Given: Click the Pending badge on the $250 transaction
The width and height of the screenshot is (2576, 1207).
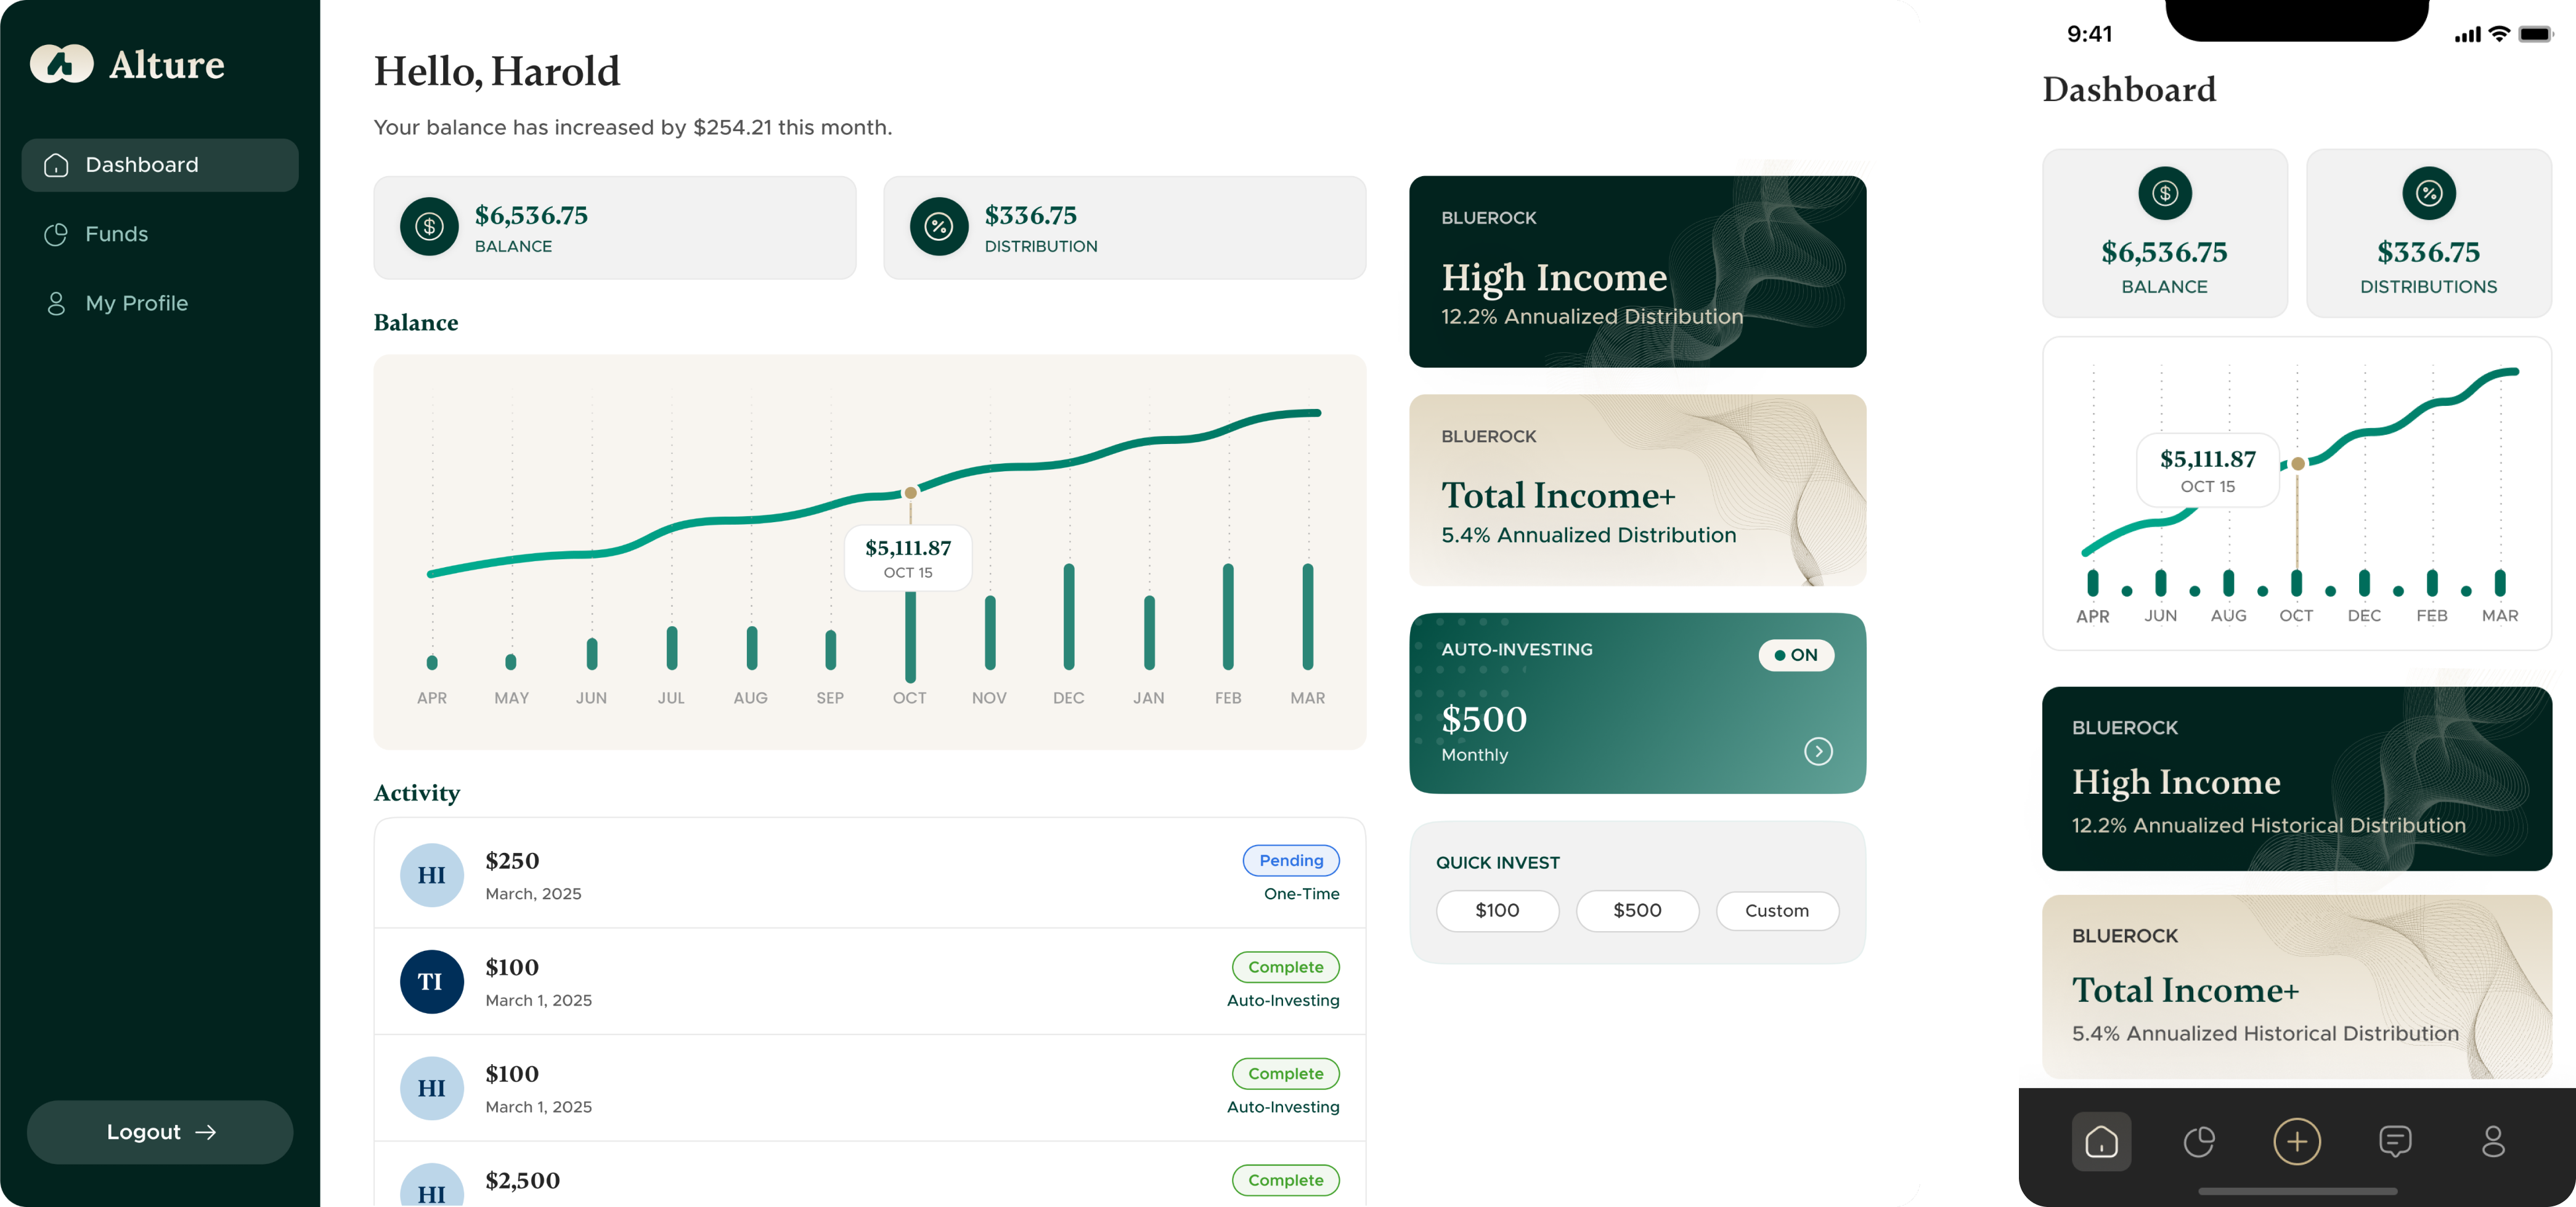Looking at the screenshot, I should [x=1290, y=860].
